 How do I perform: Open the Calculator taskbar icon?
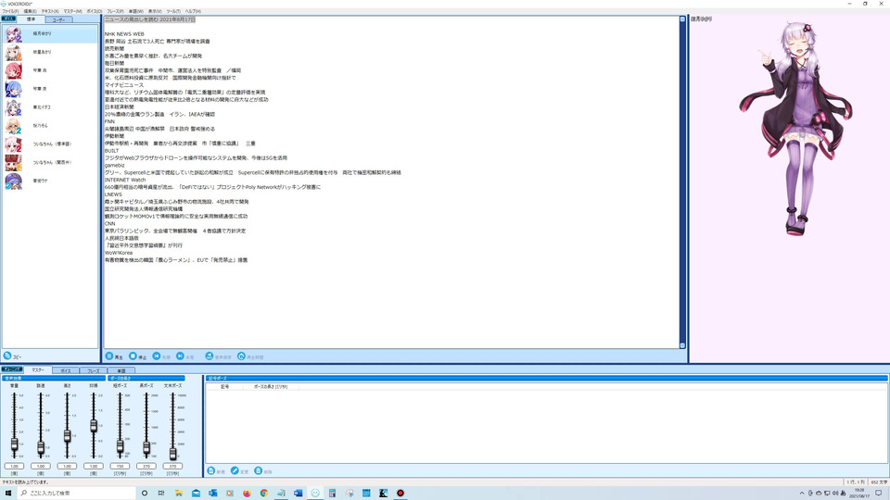click(x=332, y=494)
